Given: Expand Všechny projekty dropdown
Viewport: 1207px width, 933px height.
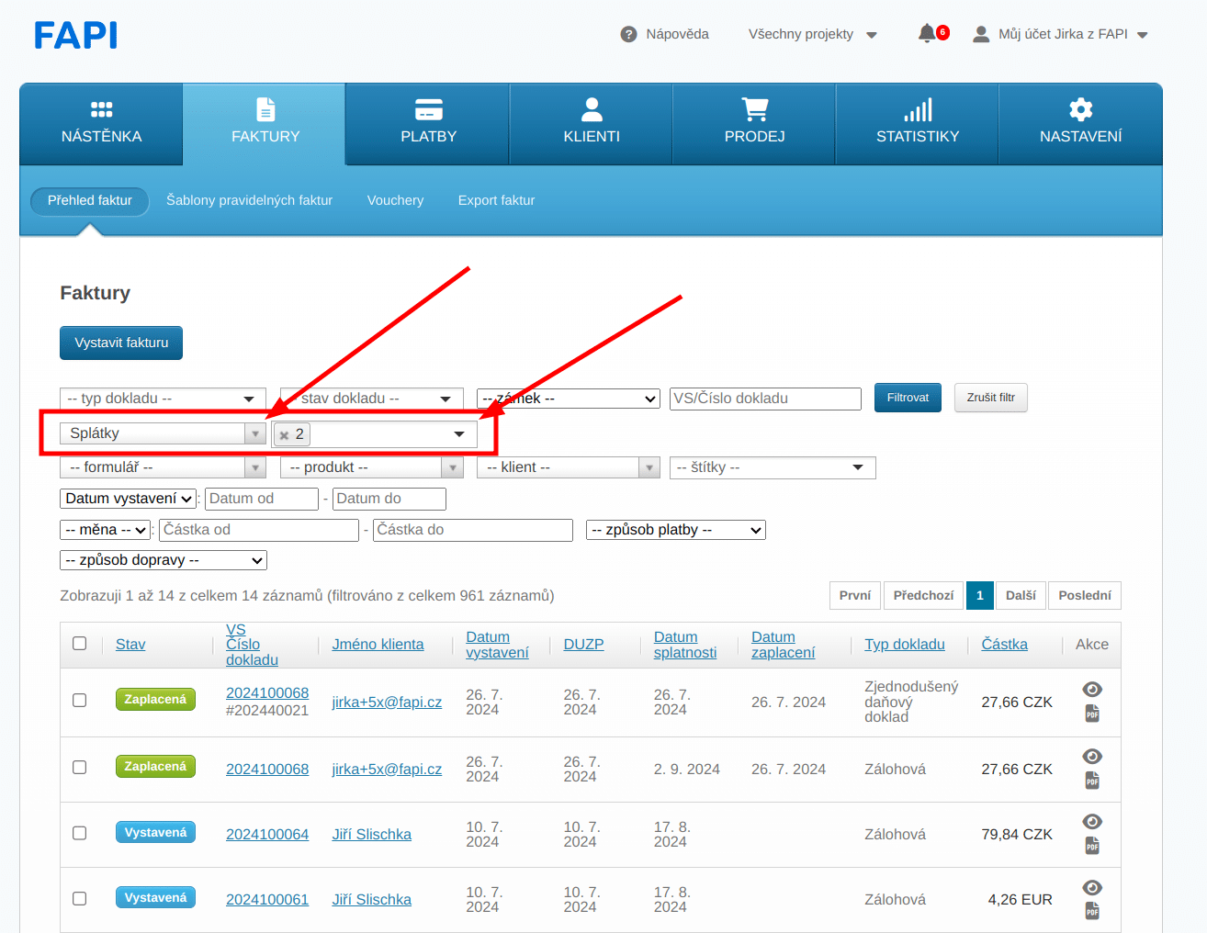Looking at the screenshot, I should (813, 35).
